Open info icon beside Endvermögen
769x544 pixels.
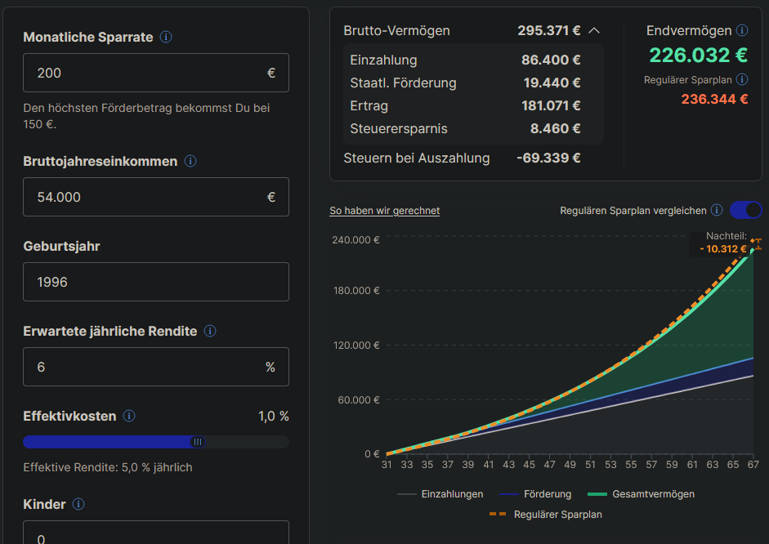[742, 31]
